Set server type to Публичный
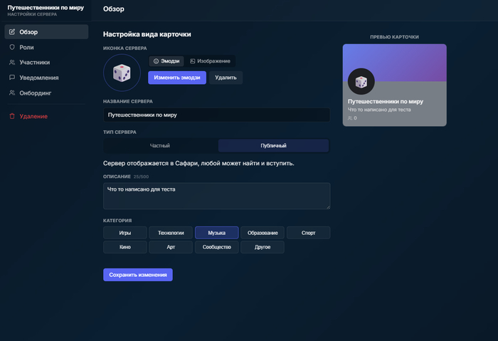 pyautogui.click(x=273, y=145)
